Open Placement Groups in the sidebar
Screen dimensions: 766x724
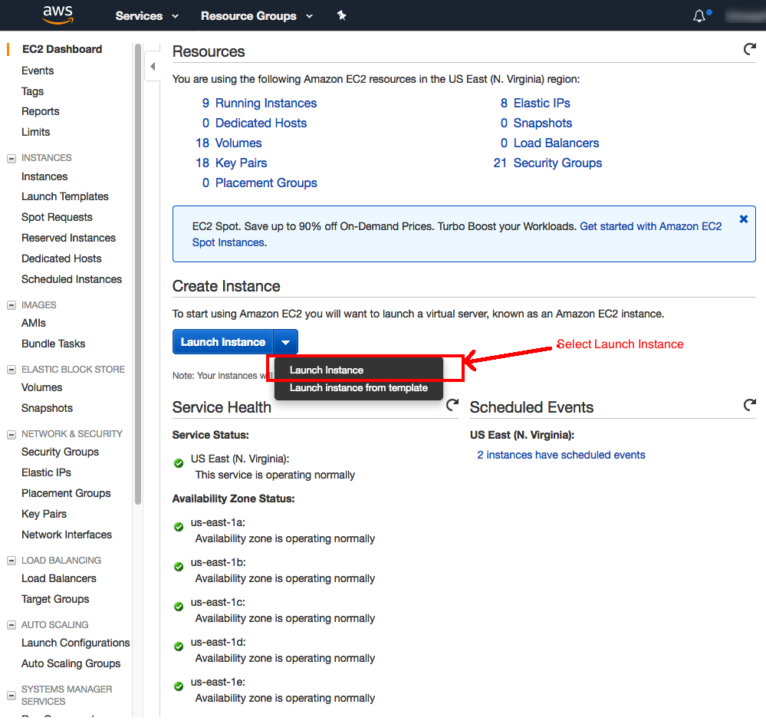click(x=66, y=493)
